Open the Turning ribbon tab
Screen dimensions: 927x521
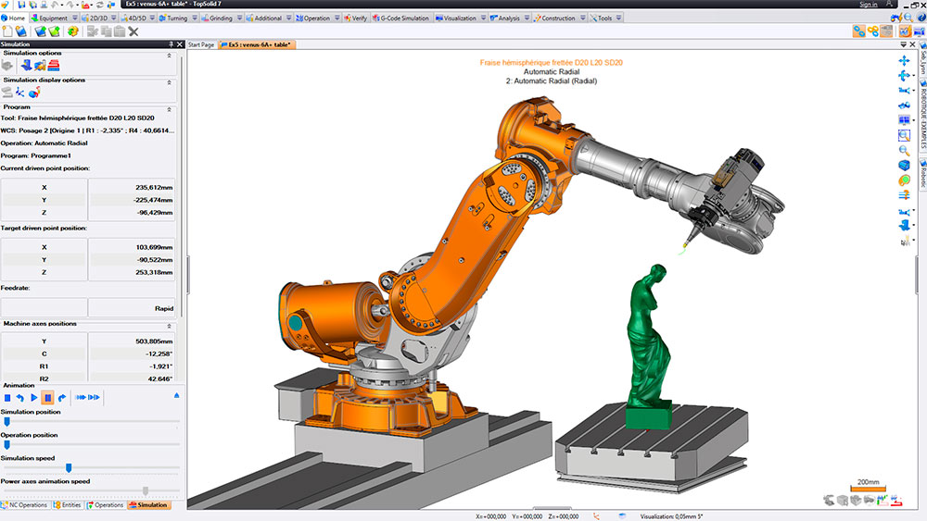pyautogui.click(x=169, y=18)
